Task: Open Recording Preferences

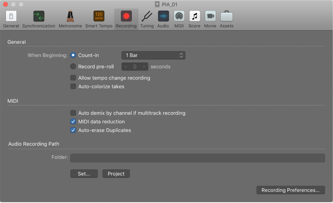Action: [x=290, y=190]
